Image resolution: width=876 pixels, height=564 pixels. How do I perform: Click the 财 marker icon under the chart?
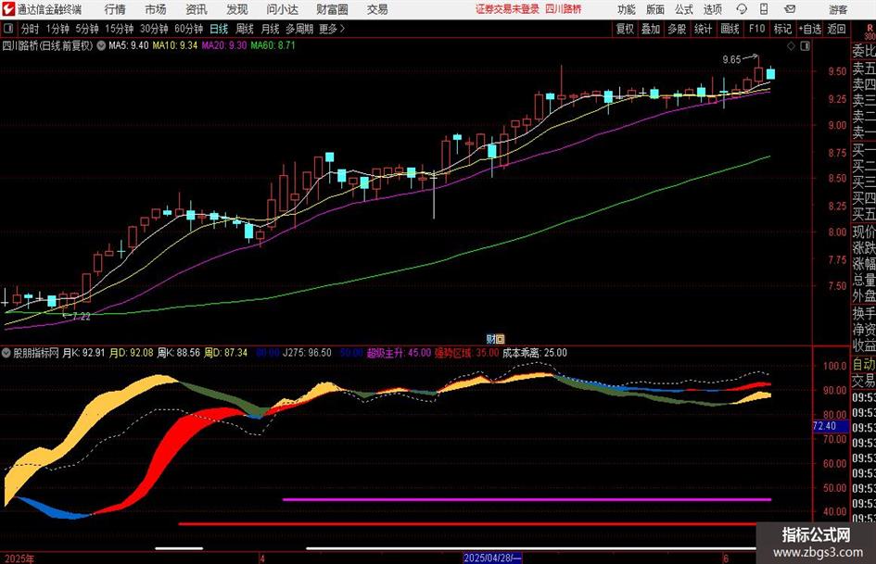tap(490, 339)
